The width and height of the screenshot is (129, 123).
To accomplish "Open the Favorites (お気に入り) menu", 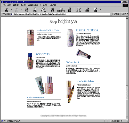I will tap(33, 5).
